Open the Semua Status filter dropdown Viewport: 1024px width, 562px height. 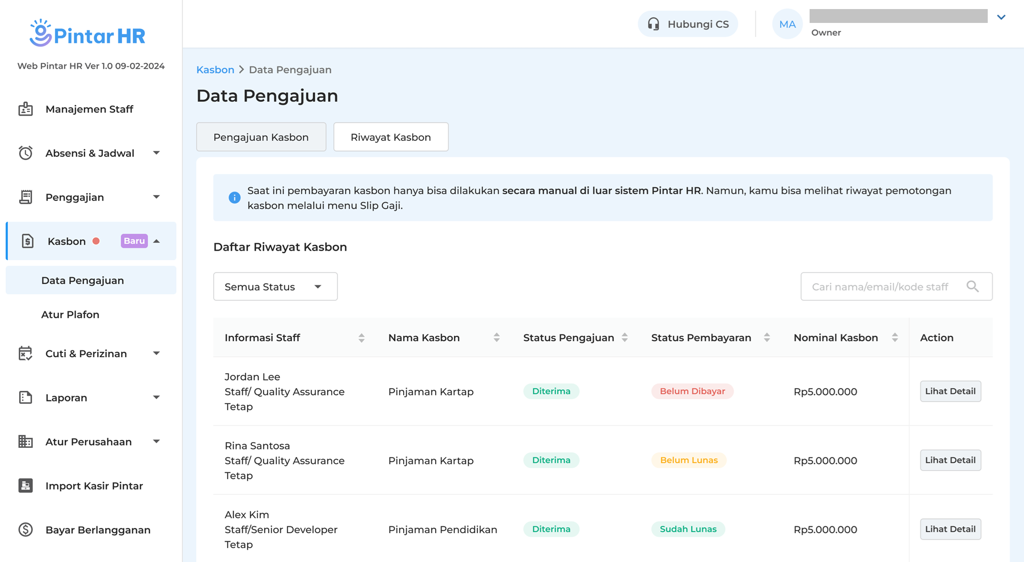pos(275,287)
